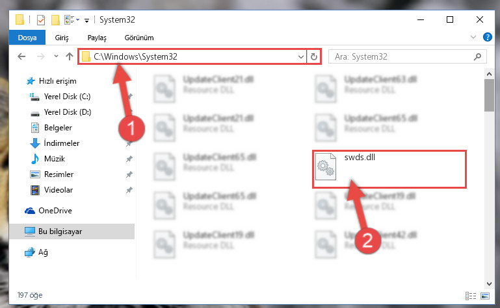Image resolution: width=500 pixels, height=308 pixels.
Task: Expand the ribbon with chevron
Action: click(x=473, y=37)
